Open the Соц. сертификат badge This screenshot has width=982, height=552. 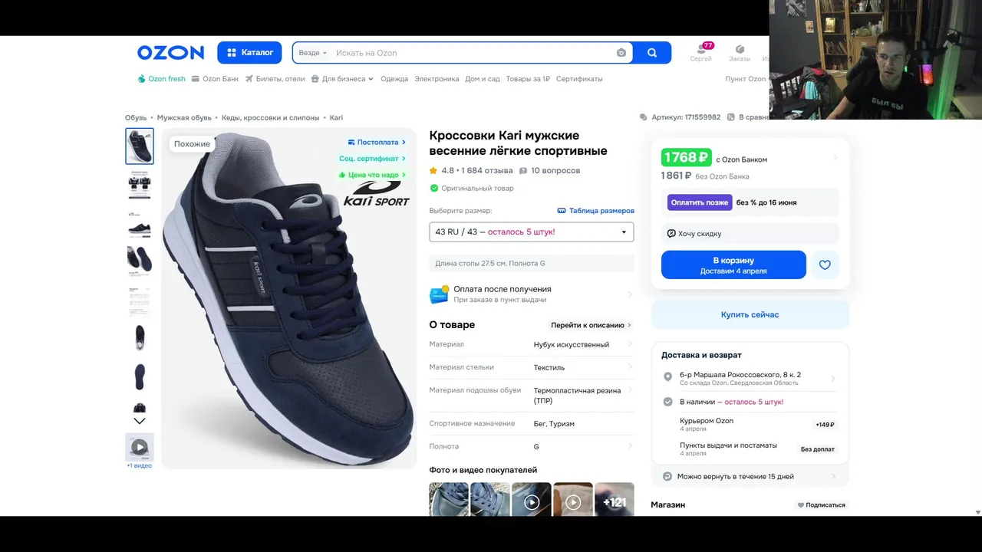tap(372, 159)
